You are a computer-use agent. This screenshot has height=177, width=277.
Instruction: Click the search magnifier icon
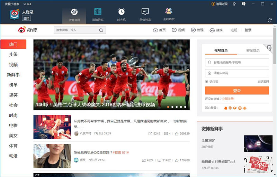pos(101,30)
